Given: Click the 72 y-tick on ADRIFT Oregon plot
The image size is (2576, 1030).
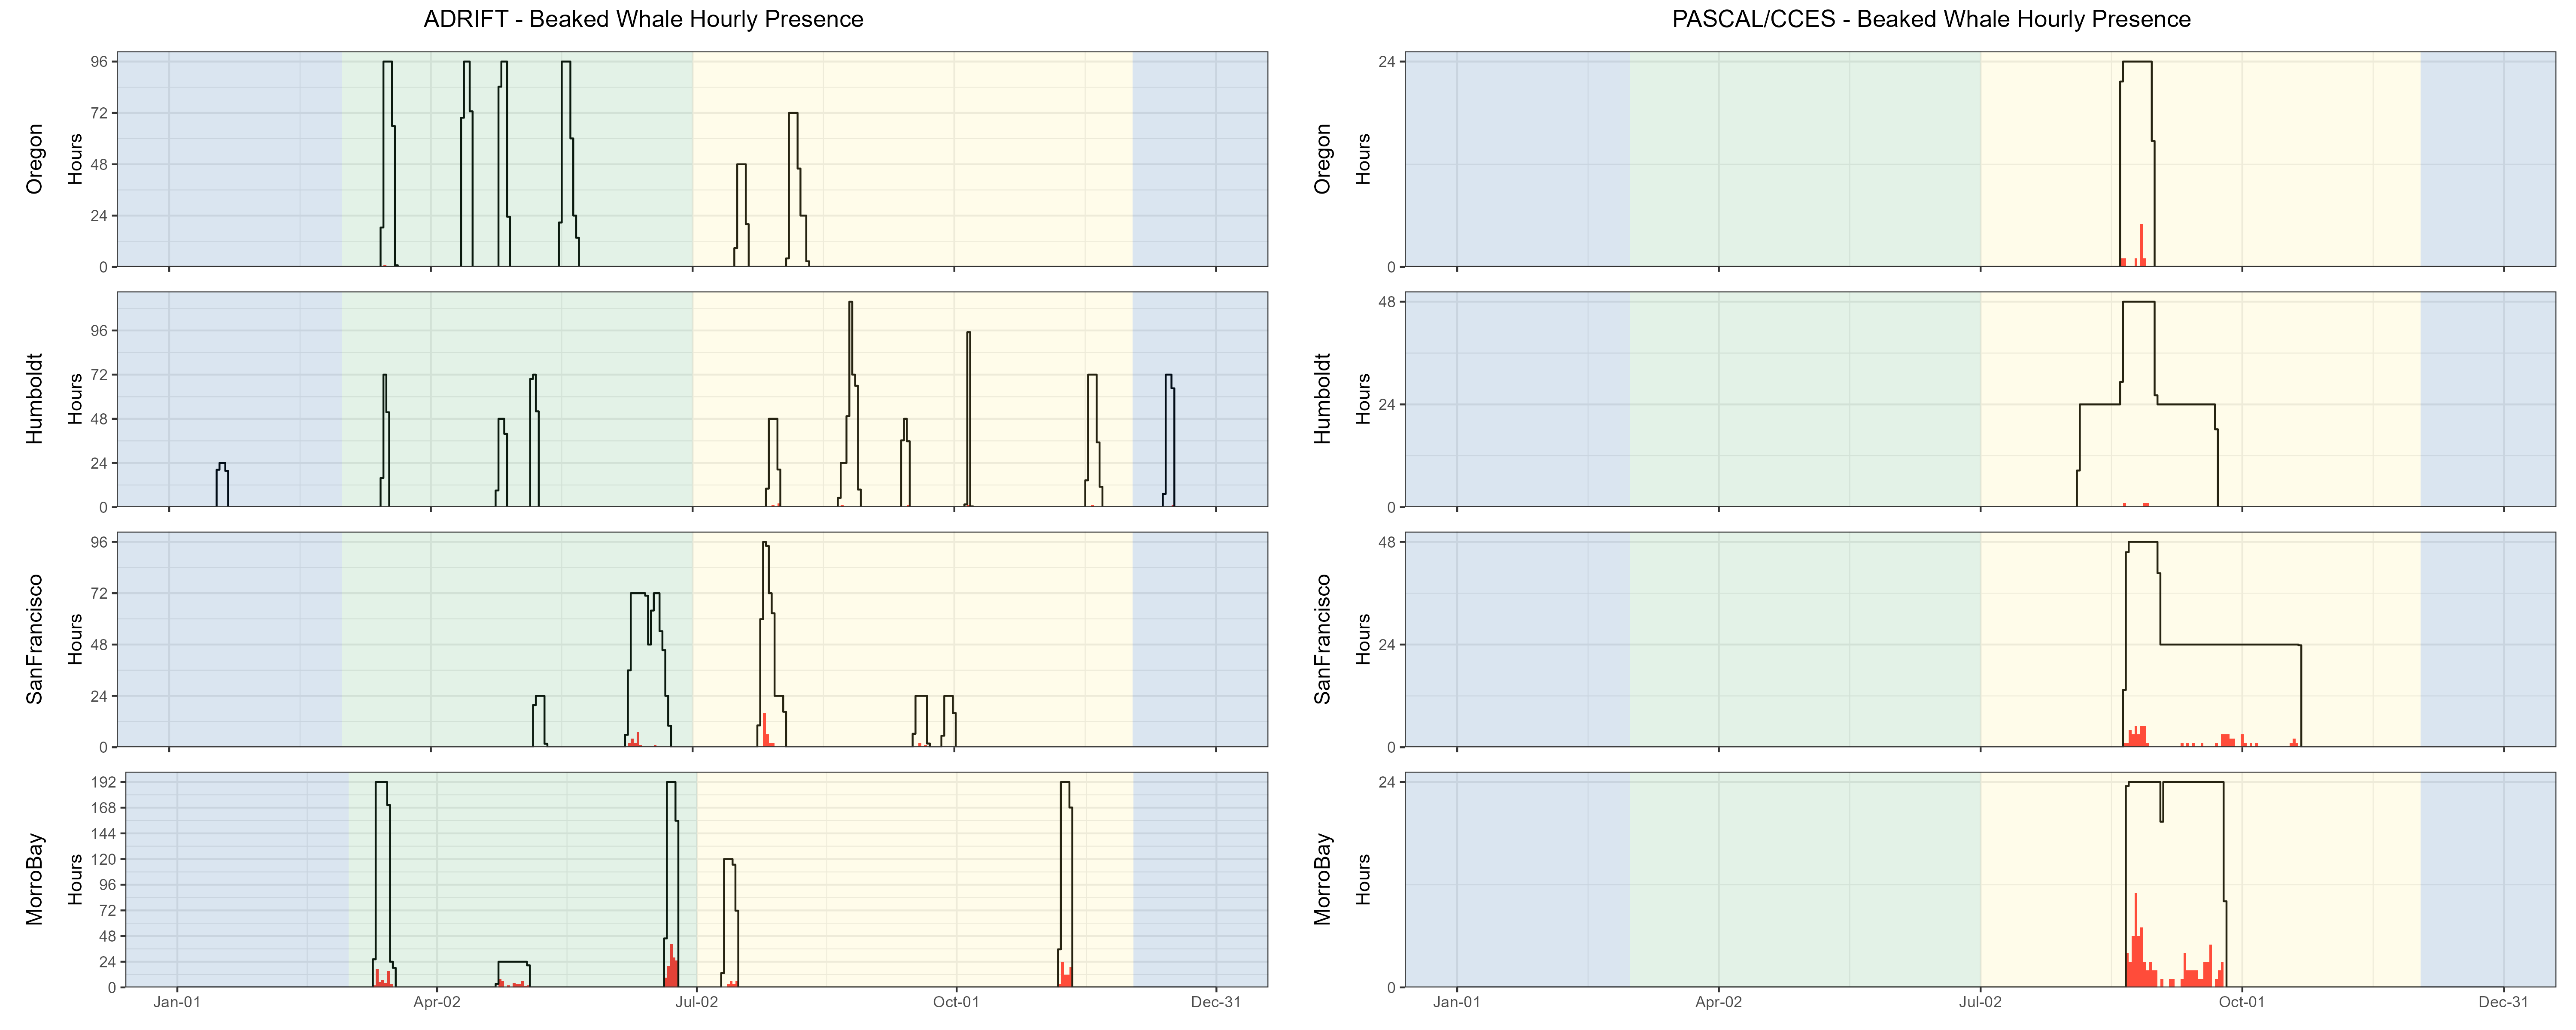Looking at the screenshot, I should [99, 113].
